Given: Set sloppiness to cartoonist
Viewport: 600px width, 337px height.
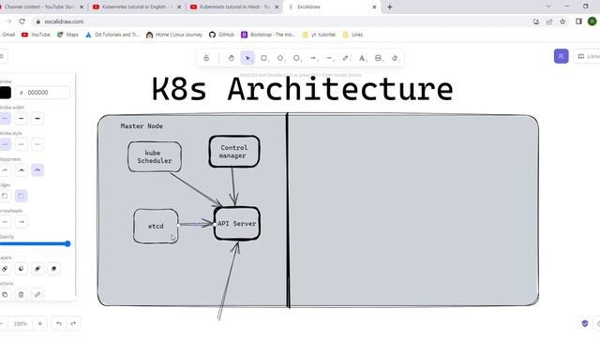Looking at the screenshot, I should (x=37, y=170).
